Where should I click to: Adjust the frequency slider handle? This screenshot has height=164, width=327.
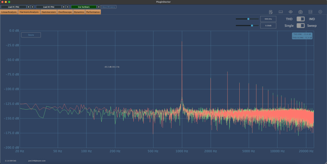pos(248,19)
